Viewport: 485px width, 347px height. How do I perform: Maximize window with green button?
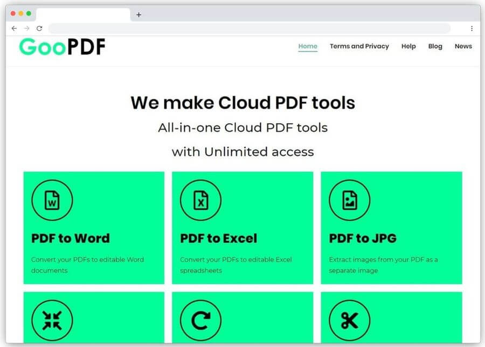pos(29,13)
